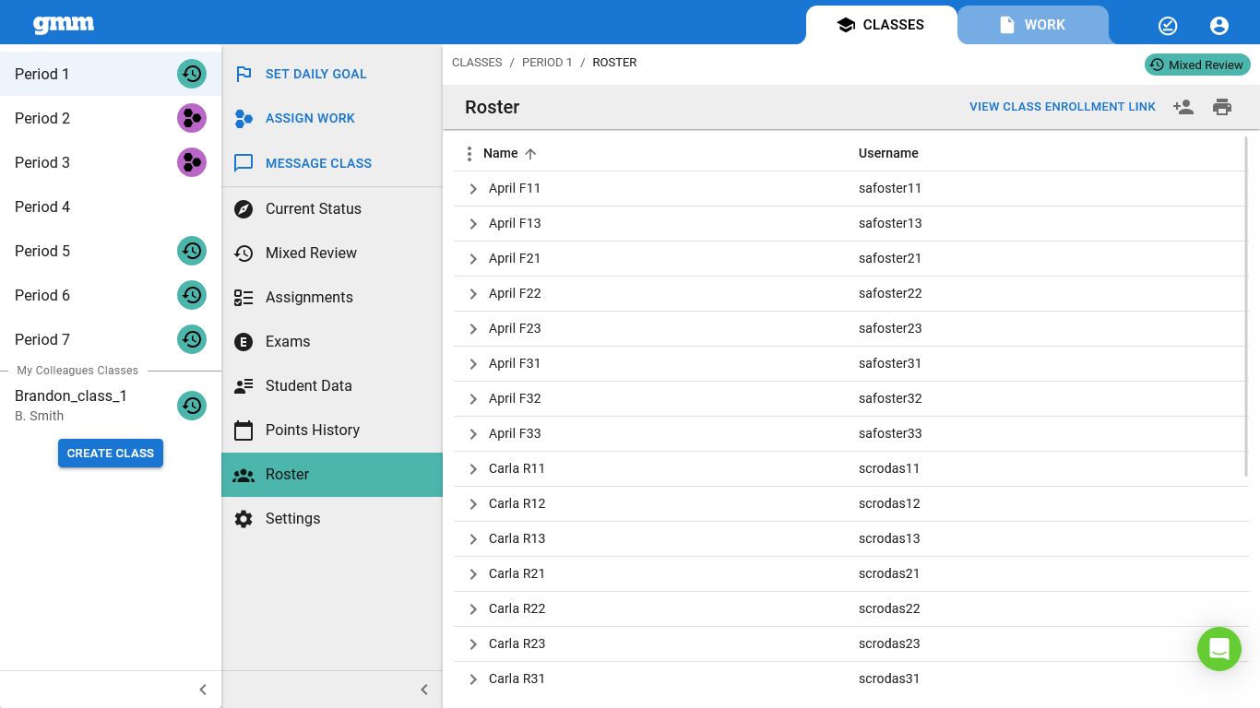Screen dimensions: 1260x708
Task: Select Period 4 in class list
Action: pos(111,206)
